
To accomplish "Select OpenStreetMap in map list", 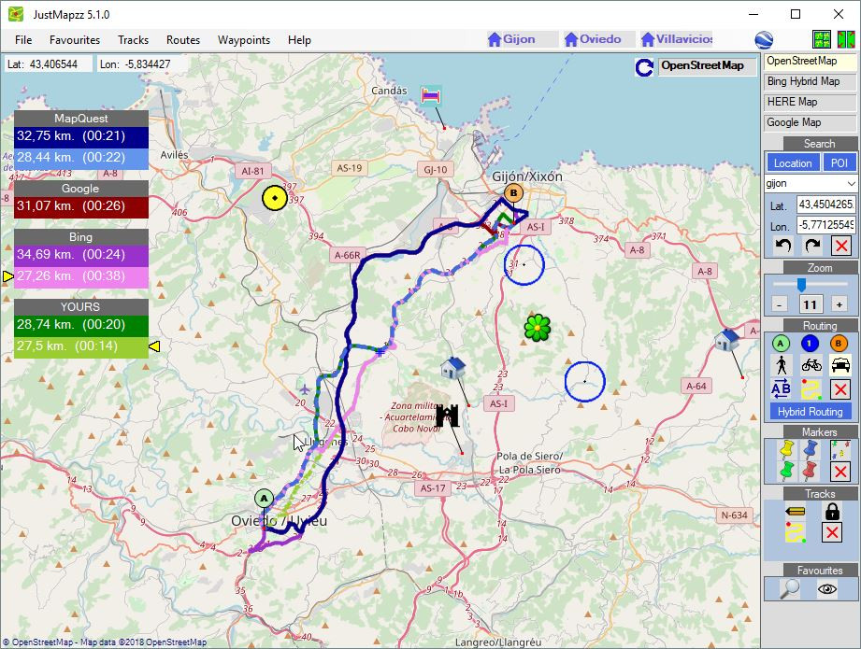I will [x=810, y=61].
